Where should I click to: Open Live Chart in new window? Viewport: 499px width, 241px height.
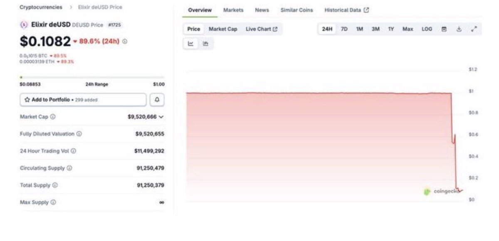pos(262,29)
